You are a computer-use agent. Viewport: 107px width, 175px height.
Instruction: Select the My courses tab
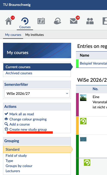(x=13, y=35)
